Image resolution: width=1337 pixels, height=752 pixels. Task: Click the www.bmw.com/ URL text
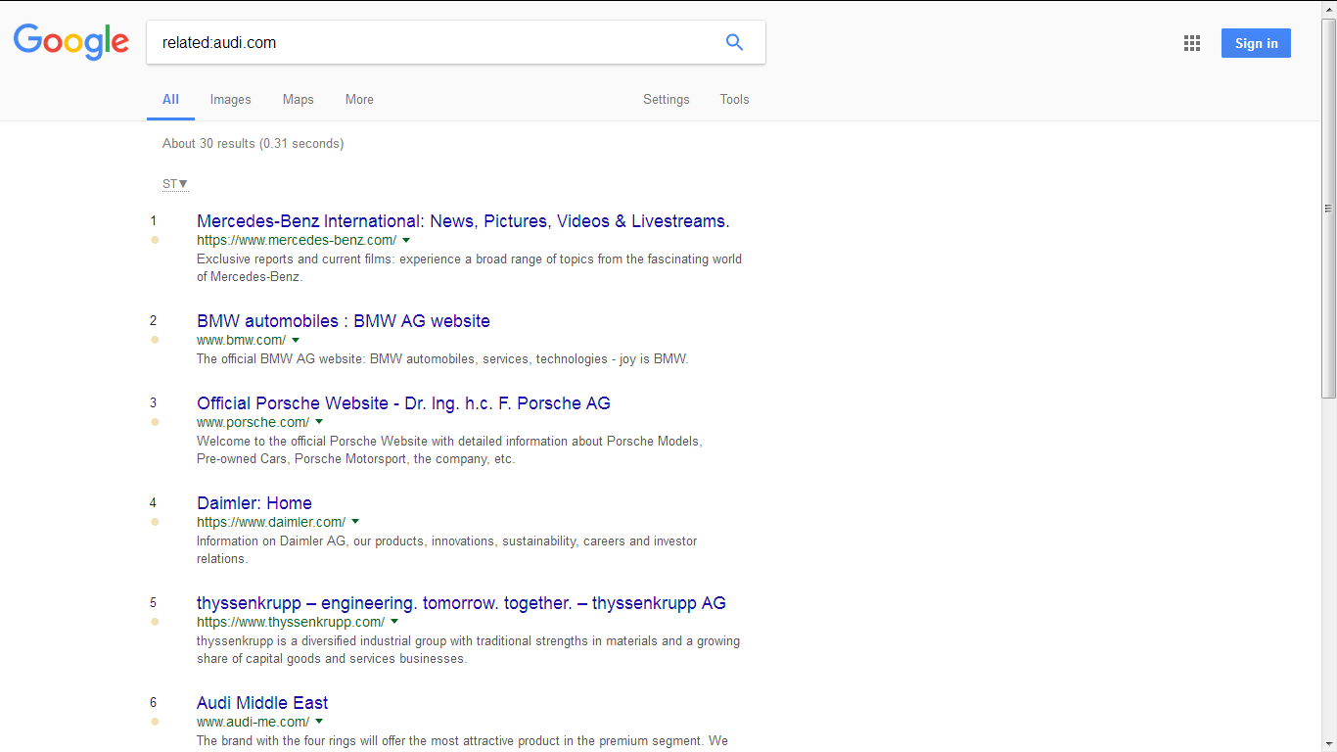tap(242, 340)
